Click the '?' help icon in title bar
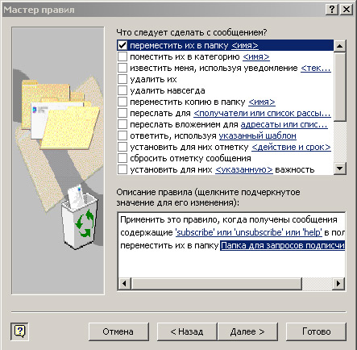Screen dimensions: 357x350 tap(332, 10)
